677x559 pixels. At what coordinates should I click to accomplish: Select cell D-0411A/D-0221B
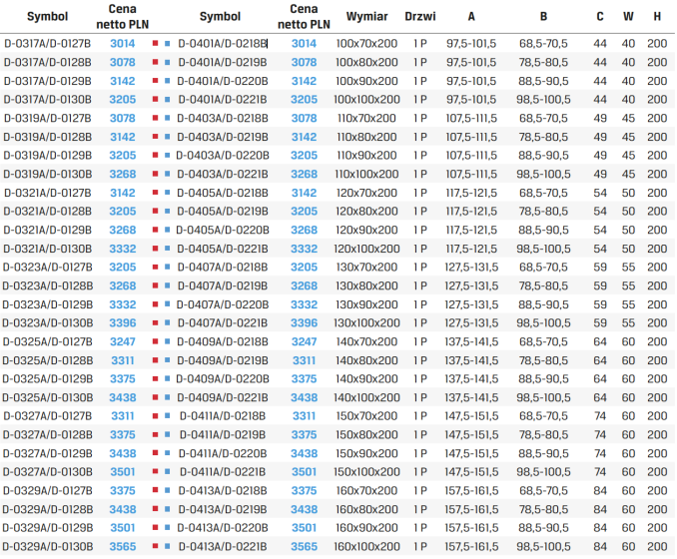(223, 472)
